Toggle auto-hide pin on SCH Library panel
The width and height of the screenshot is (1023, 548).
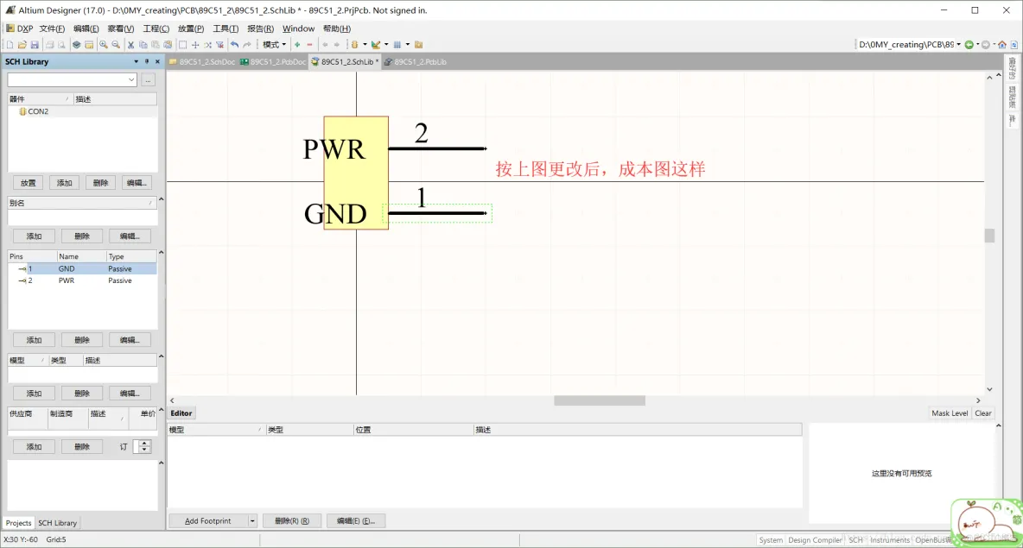(147, 62)
